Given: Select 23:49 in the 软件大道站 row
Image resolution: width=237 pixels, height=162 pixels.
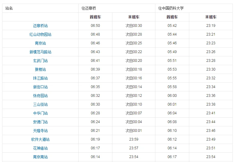Looking at the screenshot, I should pyautogui.click(x=211, y=139).
